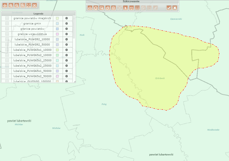Expand arrow for granice województwa row
This screenshot has width=229, height=161.
67,34
